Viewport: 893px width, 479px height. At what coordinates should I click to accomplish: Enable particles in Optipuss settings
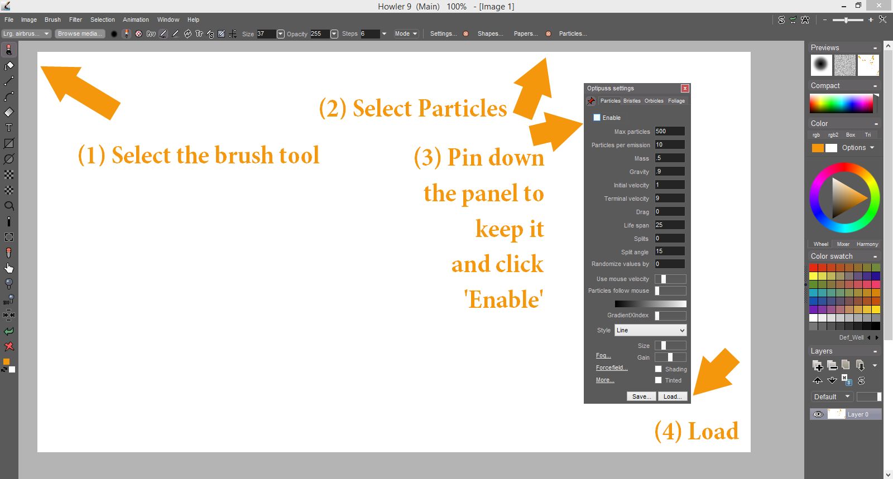[597, 118]
